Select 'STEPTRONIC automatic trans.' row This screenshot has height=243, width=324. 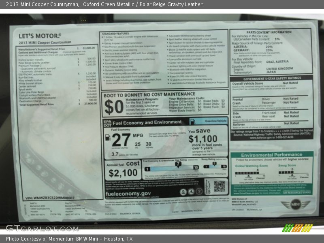coord(57,74)
